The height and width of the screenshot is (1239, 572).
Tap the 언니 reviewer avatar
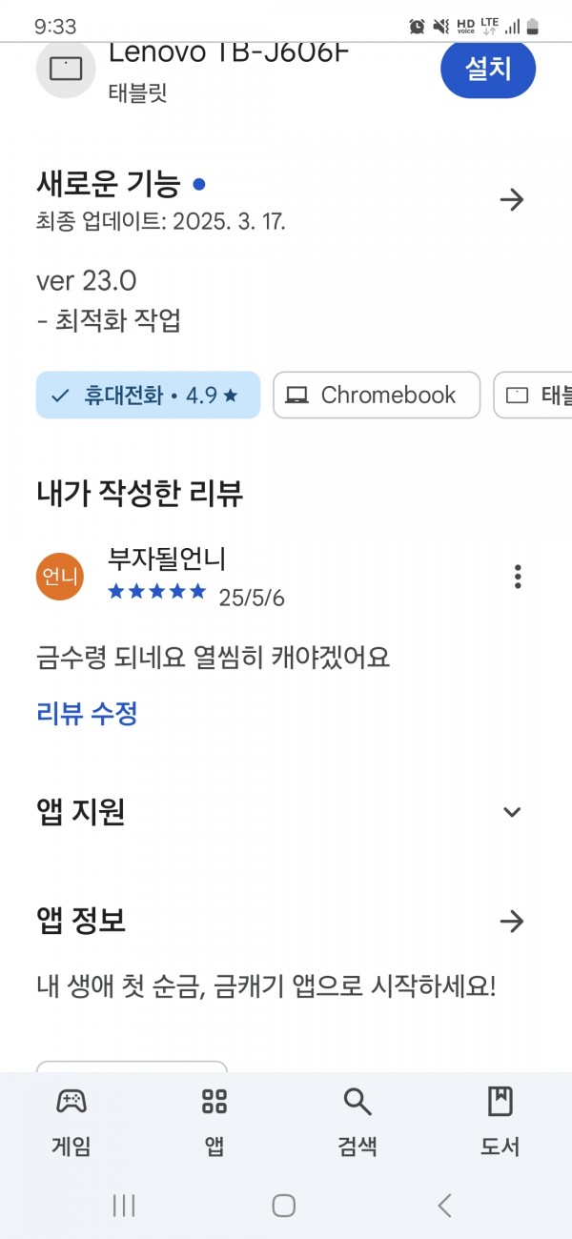coord(60,577)
